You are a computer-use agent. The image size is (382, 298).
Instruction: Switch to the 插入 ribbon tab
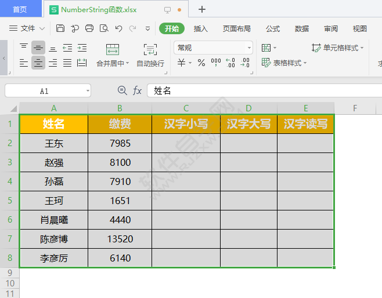click(x=200, y=29)
